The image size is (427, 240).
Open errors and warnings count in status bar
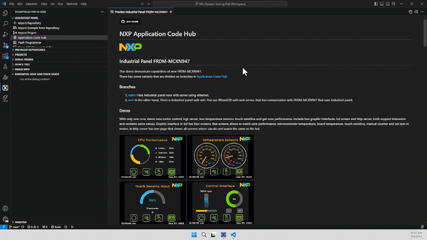pos(33,227)
